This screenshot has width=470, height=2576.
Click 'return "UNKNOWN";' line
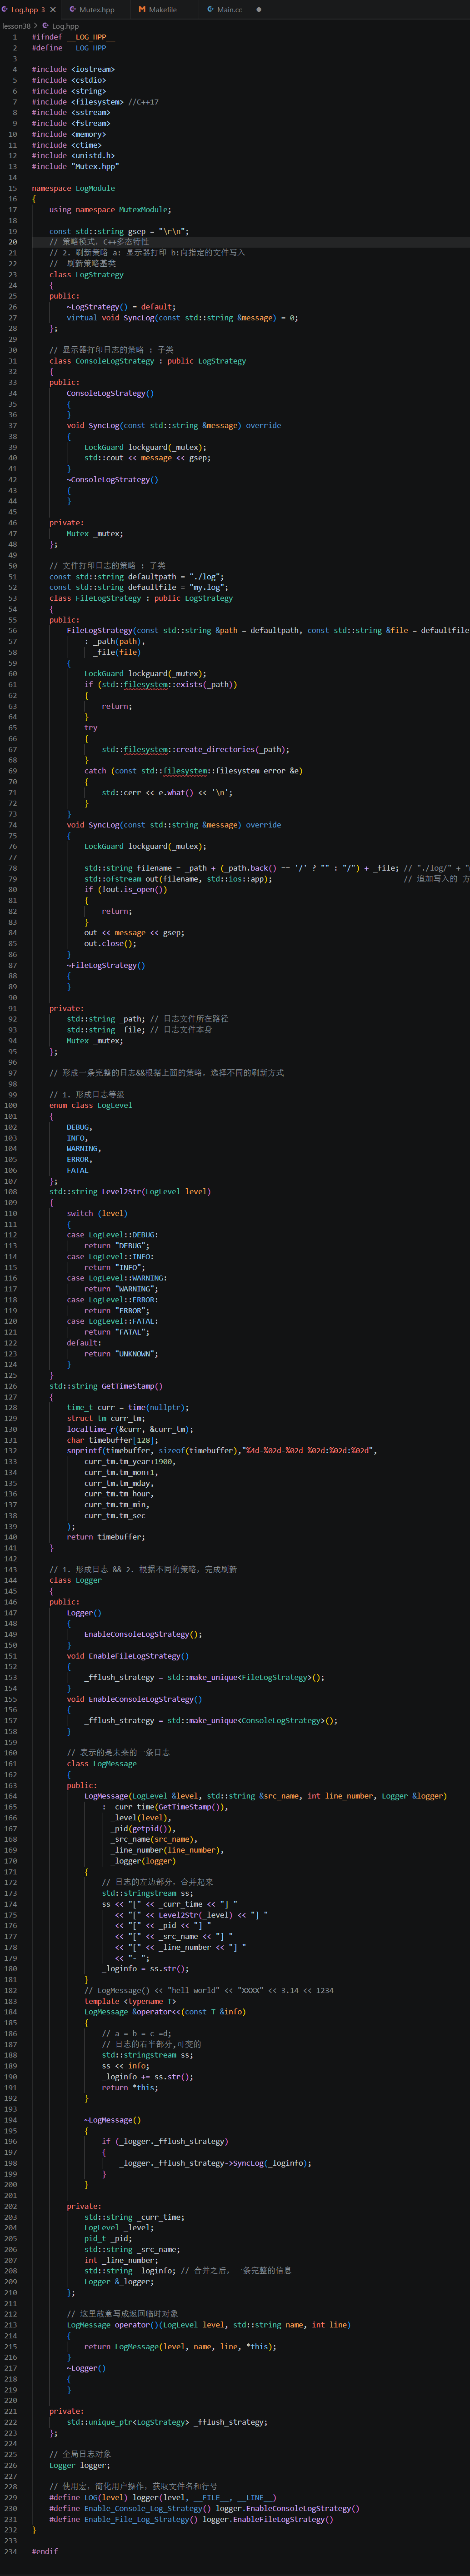click(121, 1354)
